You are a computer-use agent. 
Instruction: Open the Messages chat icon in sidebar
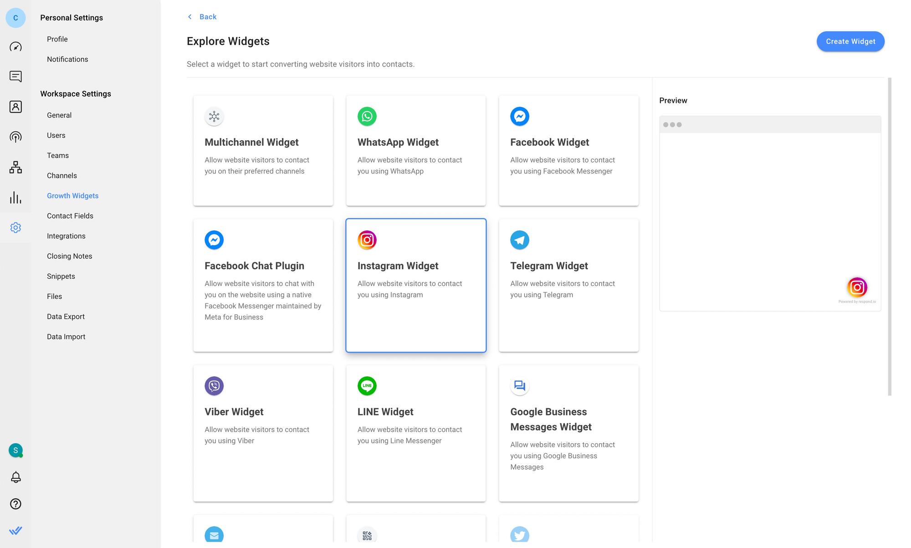click(x=15, y=77)
